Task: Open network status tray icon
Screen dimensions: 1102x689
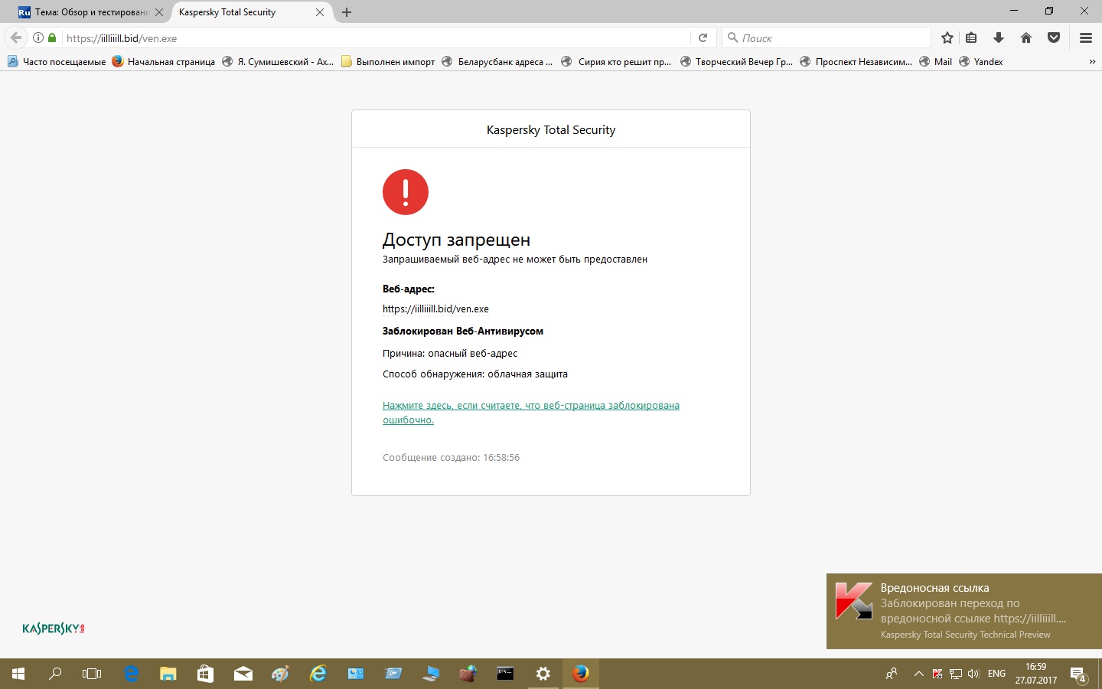Action: point(956,674)
